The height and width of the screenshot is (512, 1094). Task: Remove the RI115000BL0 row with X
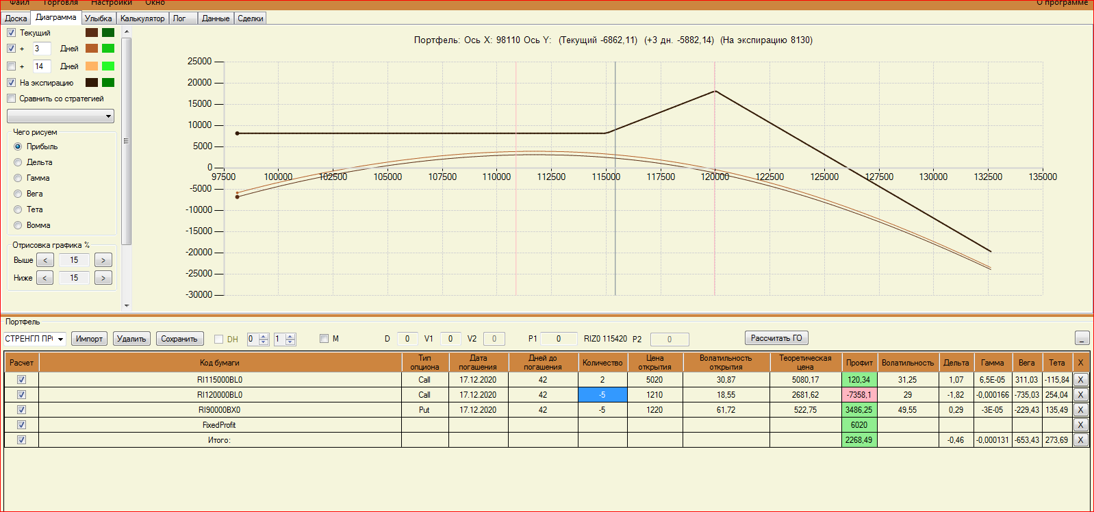coord(1080,380)
